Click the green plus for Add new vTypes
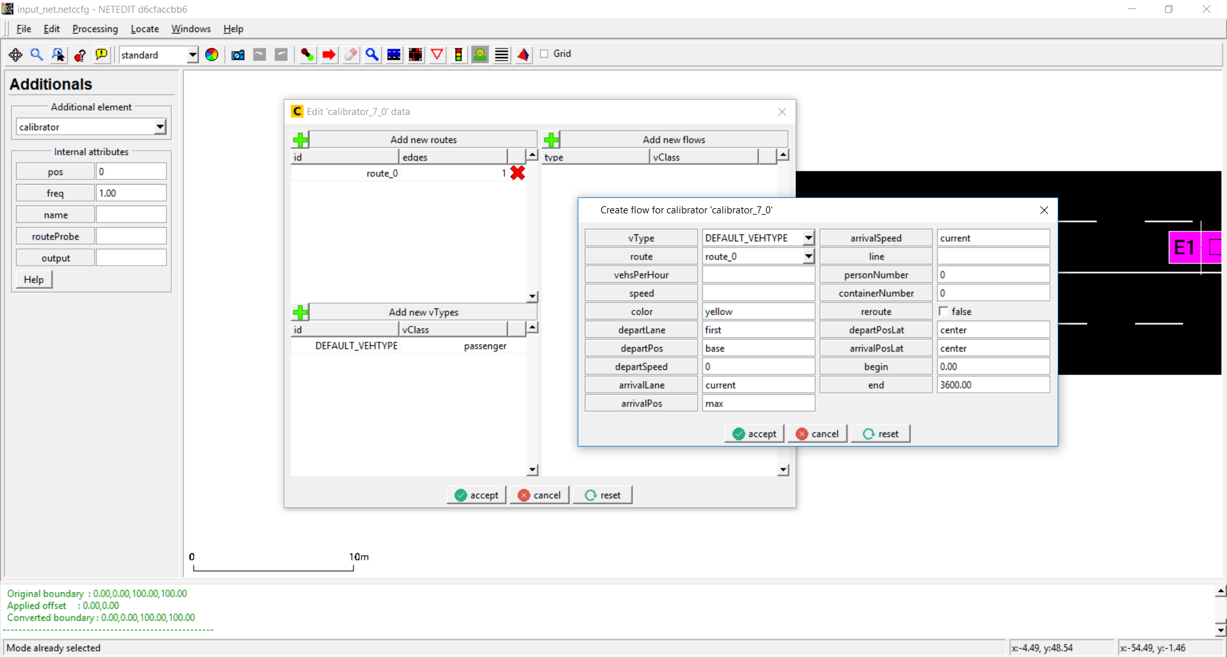1227x658 pixels. coord(300,312)
